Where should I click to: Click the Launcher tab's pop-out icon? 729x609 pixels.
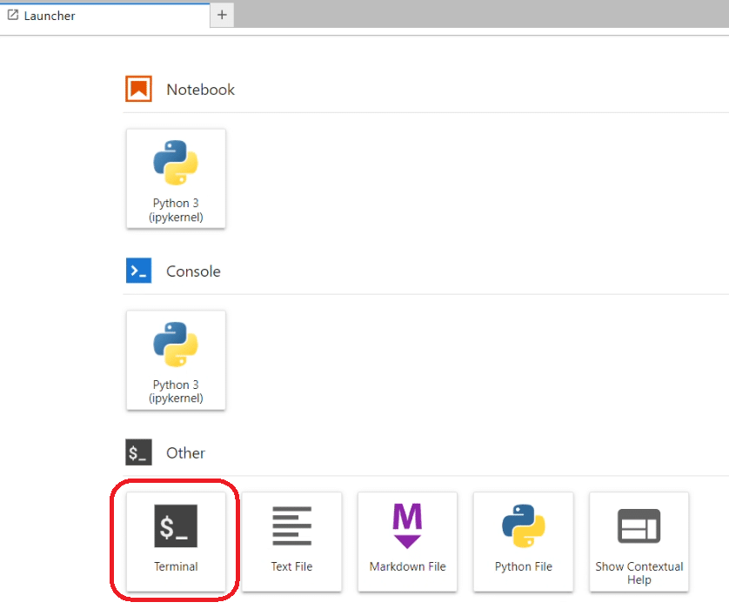coord(13,16)
